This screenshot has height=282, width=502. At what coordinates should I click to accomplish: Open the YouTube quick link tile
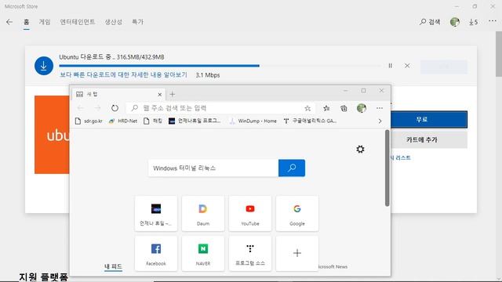click(250, 214)
